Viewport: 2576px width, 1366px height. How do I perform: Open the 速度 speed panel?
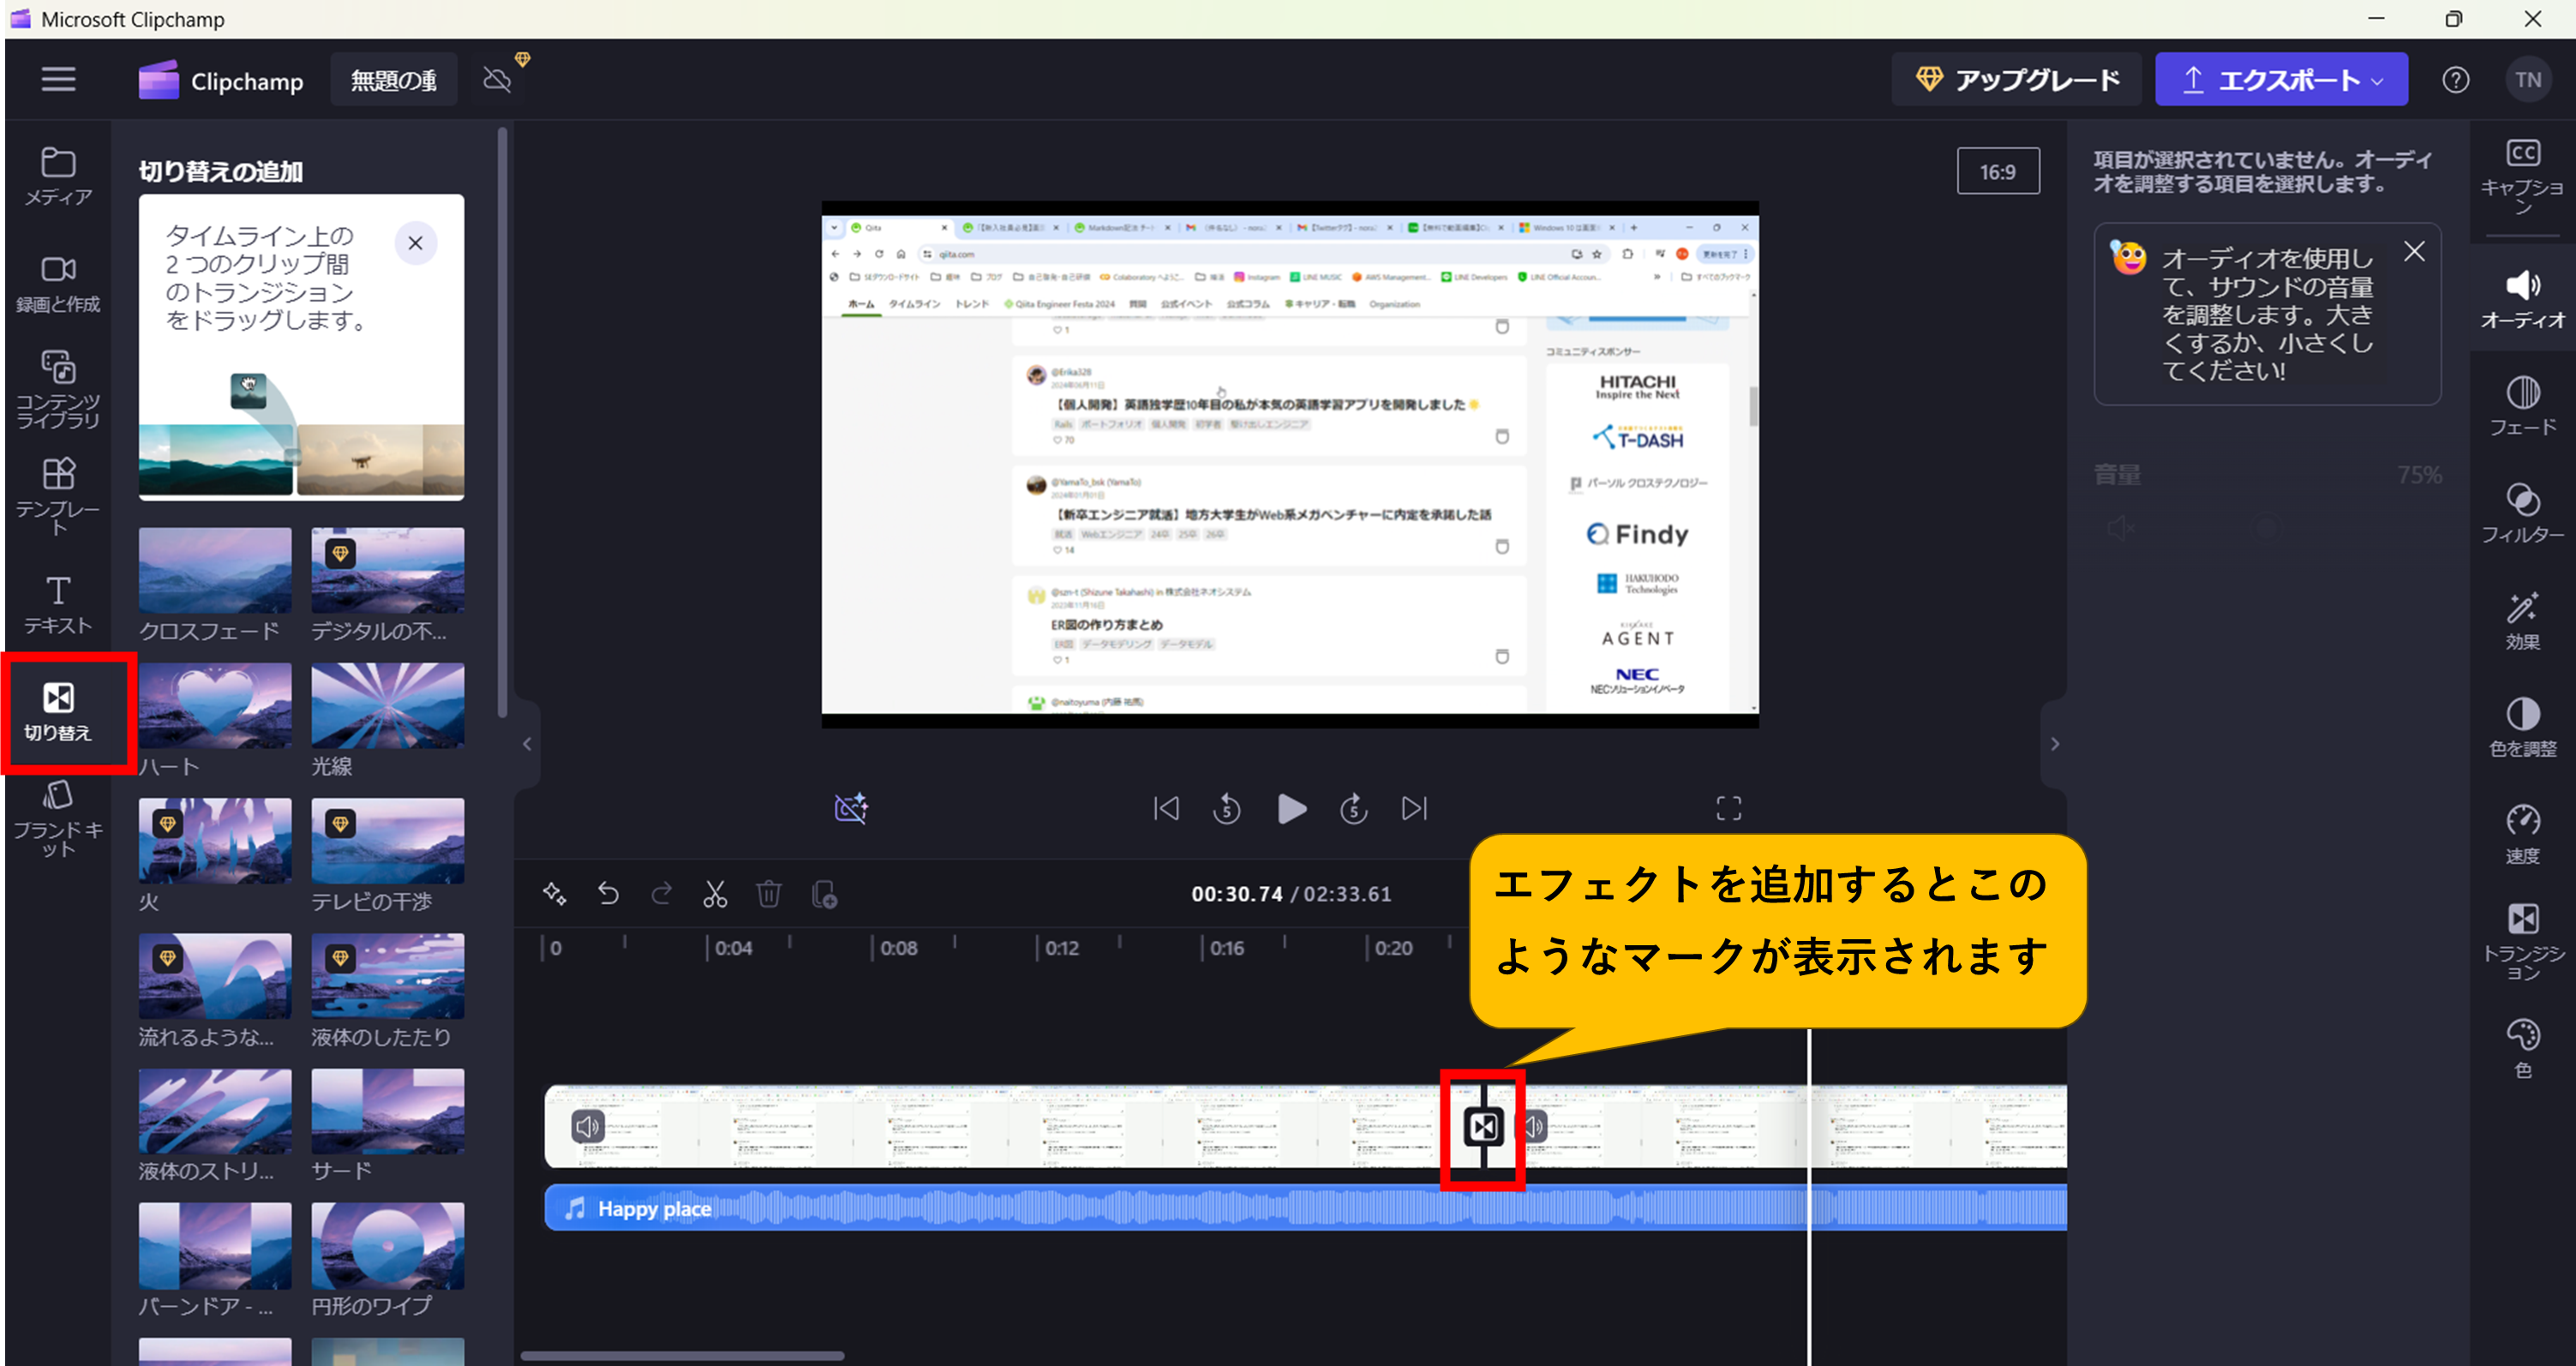[2522, 833]
